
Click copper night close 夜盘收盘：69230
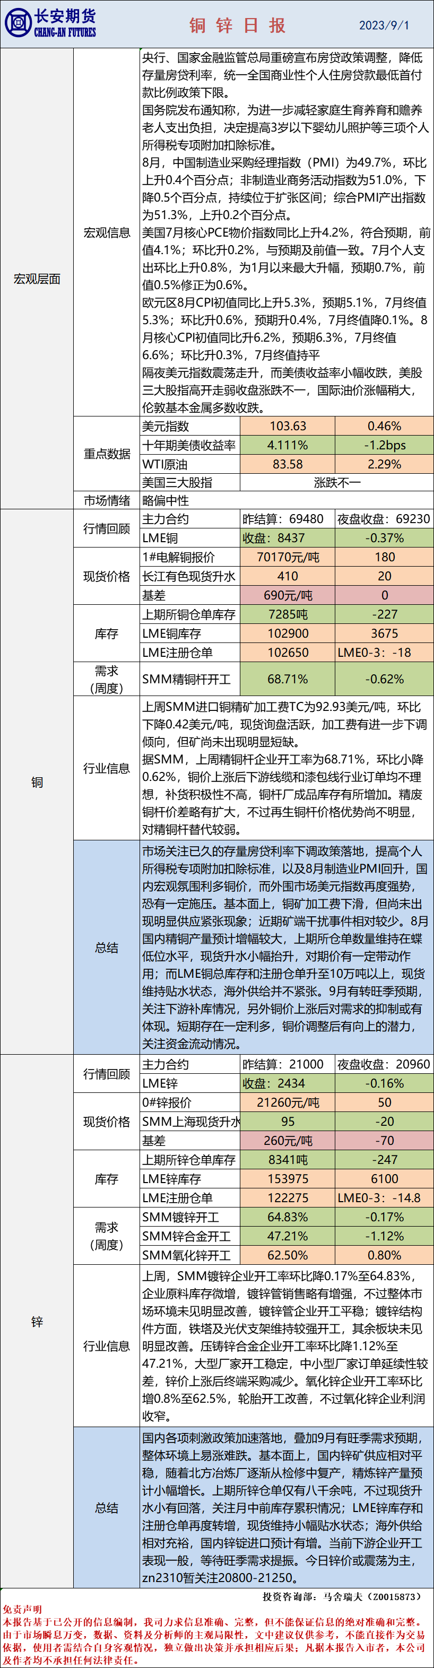tap(384, 519)
